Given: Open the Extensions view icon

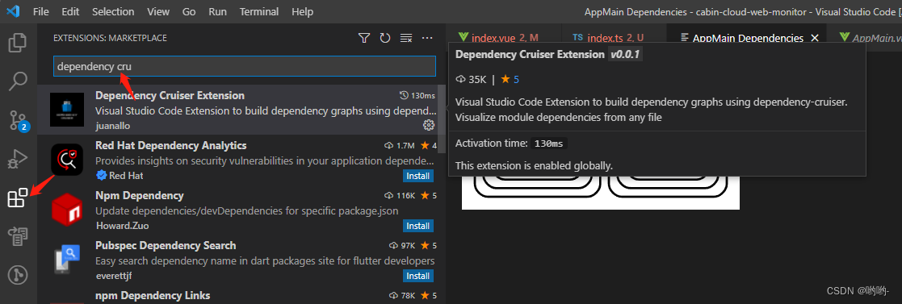Looking at the screenshot, I should click(18, 197).
